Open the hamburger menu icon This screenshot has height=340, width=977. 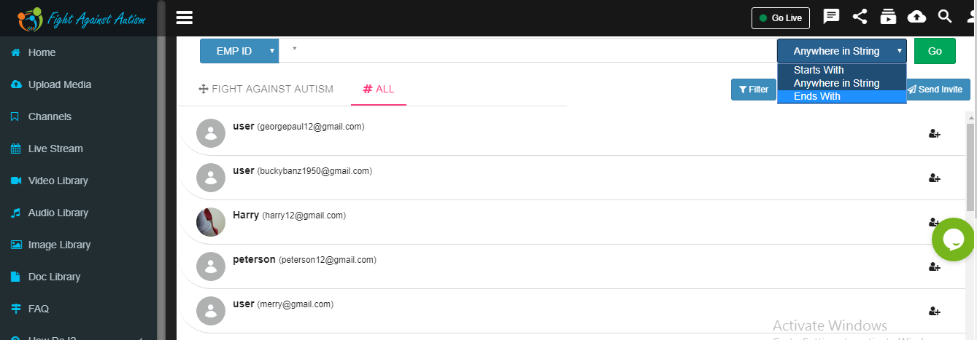184,17
